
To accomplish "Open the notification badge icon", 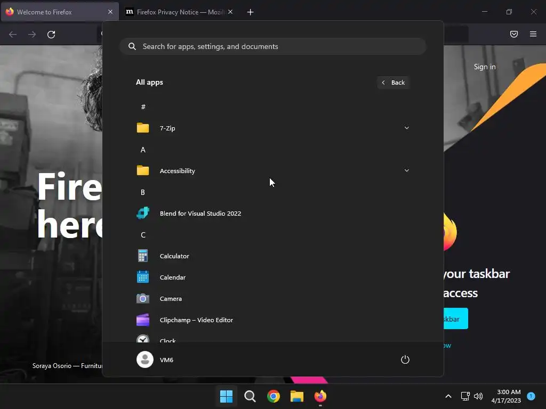I will point(531,396).
